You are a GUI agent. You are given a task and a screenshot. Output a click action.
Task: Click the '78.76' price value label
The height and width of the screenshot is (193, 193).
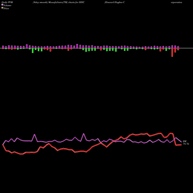(186, 144)
